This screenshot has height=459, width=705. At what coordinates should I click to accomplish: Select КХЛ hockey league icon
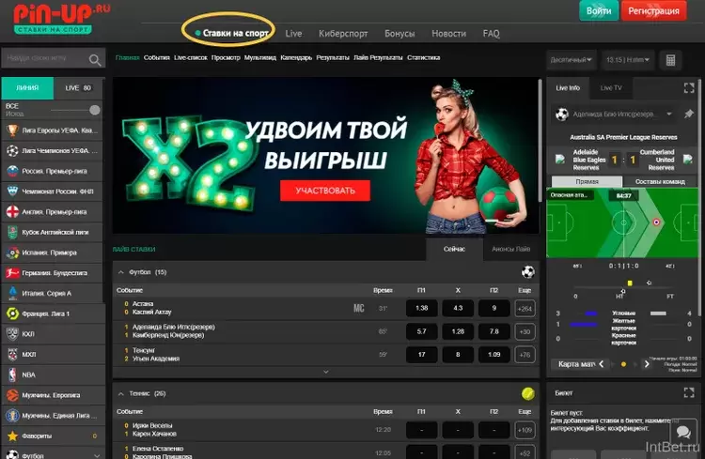pyautogui.click(x=12, y=334)
